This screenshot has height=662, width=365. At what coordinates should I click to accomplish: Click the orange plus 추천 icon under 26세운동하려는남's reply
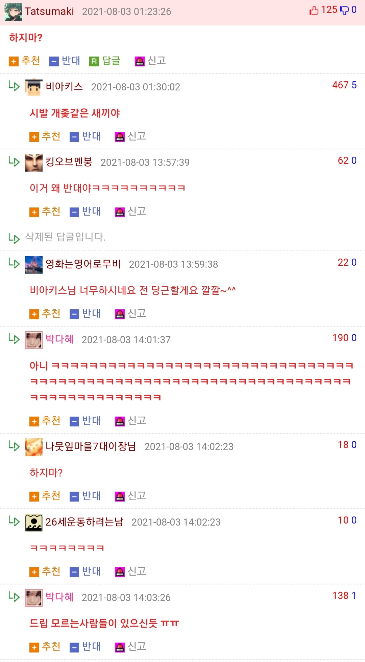pos(34,572)
